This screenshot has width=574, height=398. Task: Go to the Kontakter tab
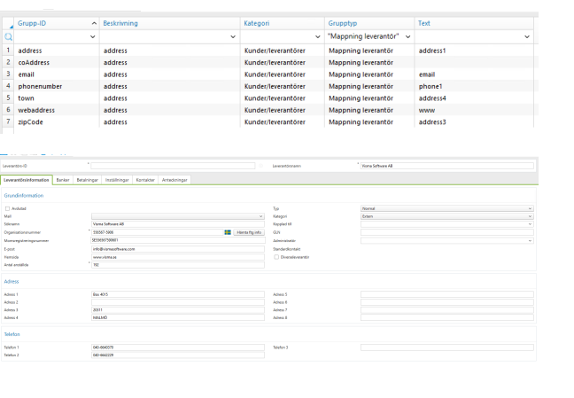coord(144,180)
